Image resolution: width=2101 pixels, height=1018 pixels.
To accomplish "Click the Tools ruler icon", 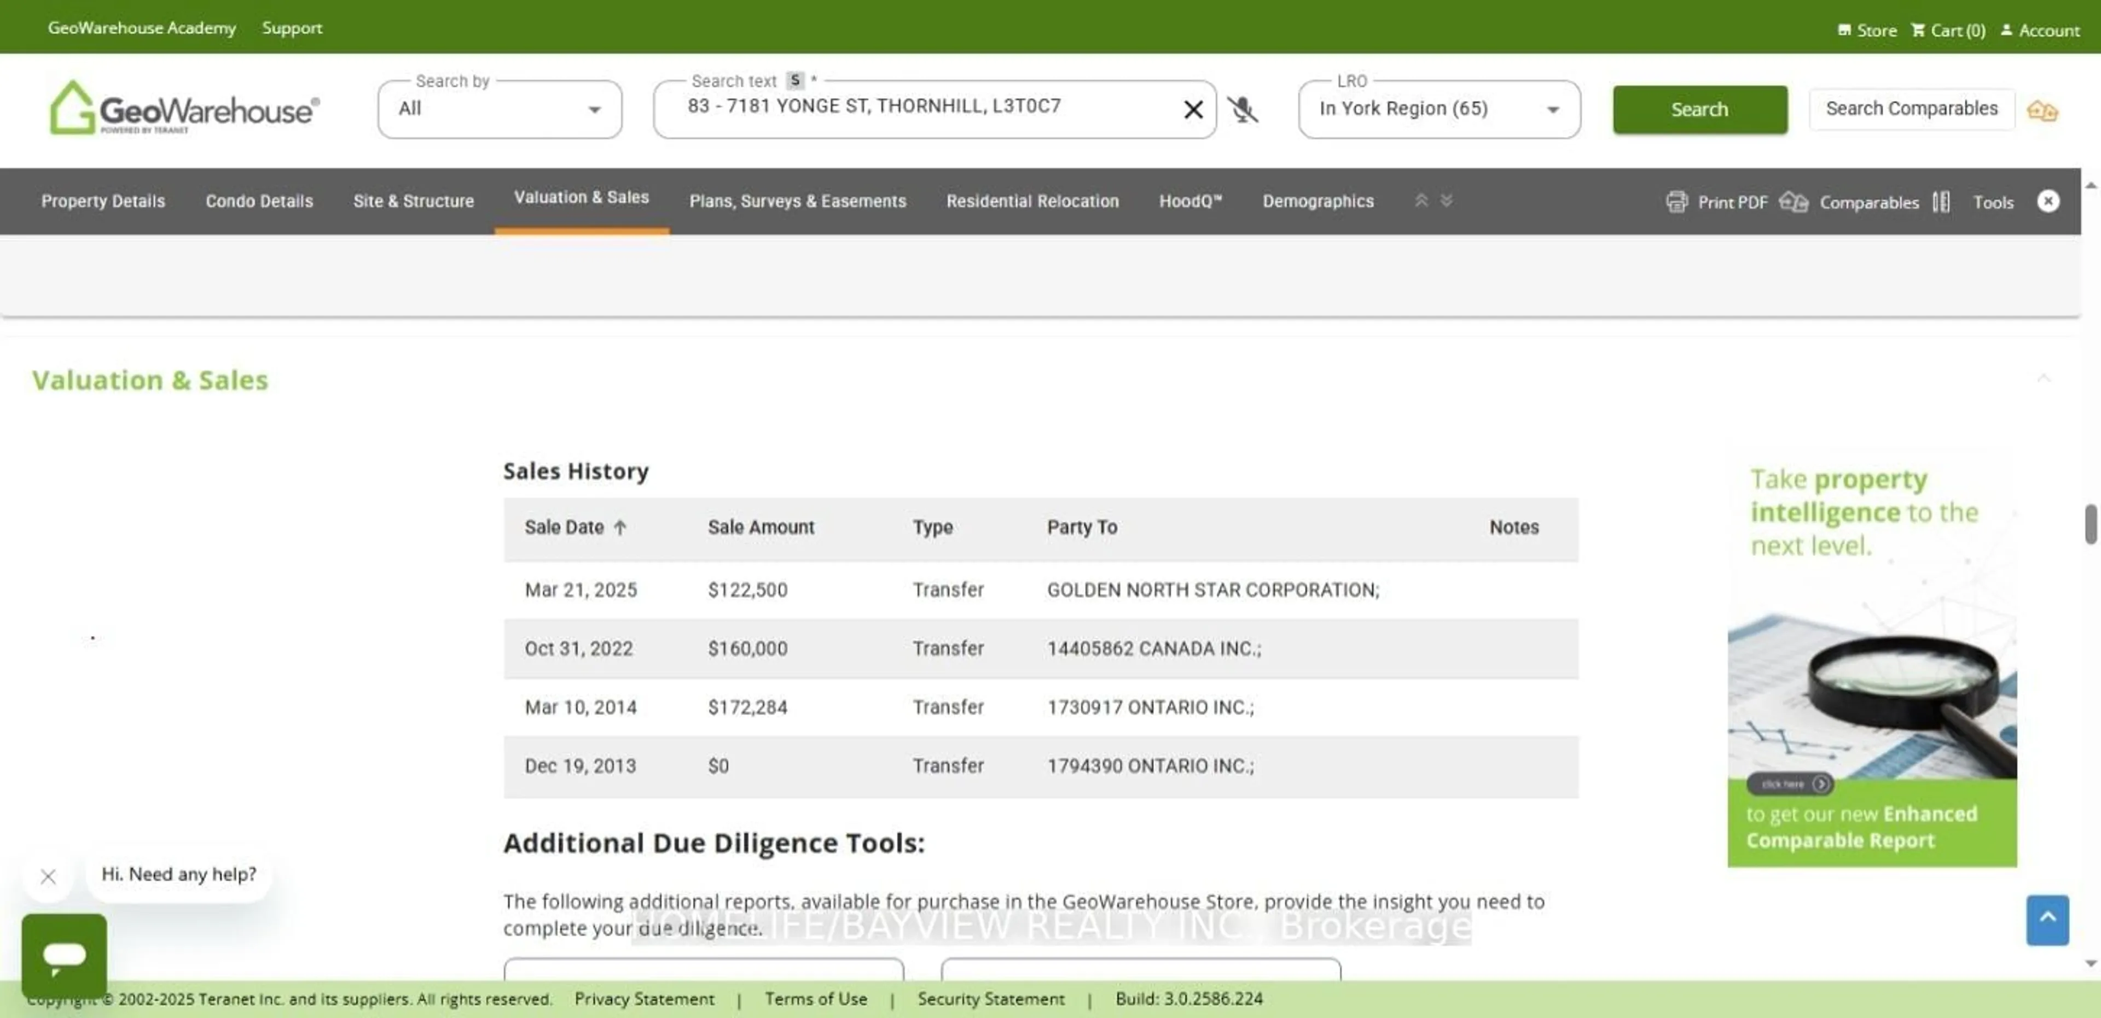I will coord(1941,201).
